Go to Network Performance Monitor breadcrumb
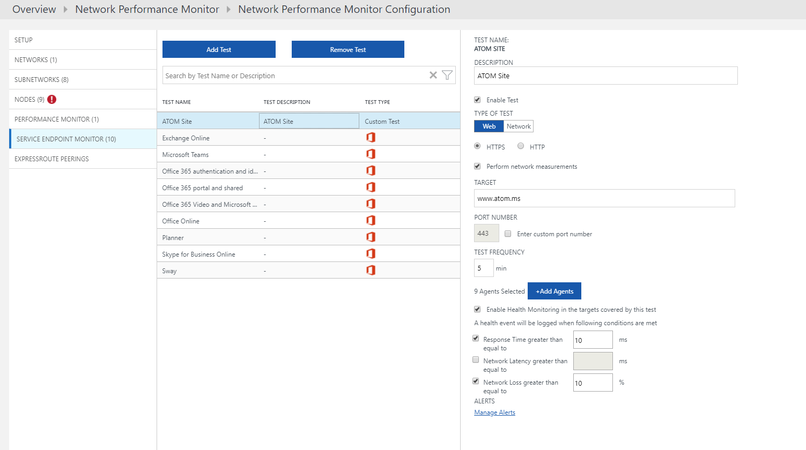 pos(147,9)
